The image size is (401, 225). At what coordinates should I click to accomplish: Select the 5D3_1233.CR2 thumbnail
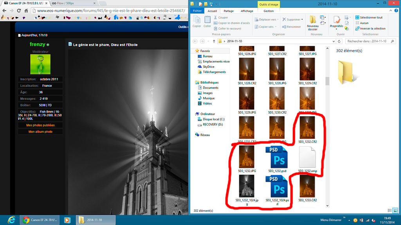point(307,186)
